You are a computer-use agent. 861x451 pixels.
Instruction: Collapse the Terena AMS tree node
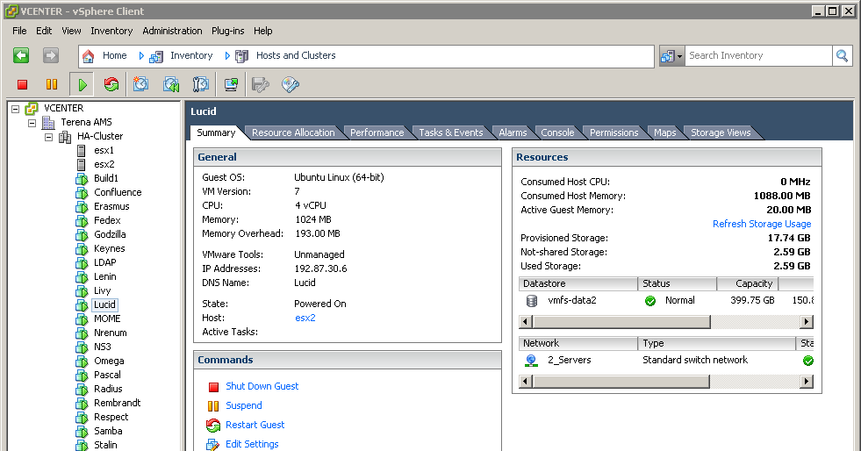32,123
